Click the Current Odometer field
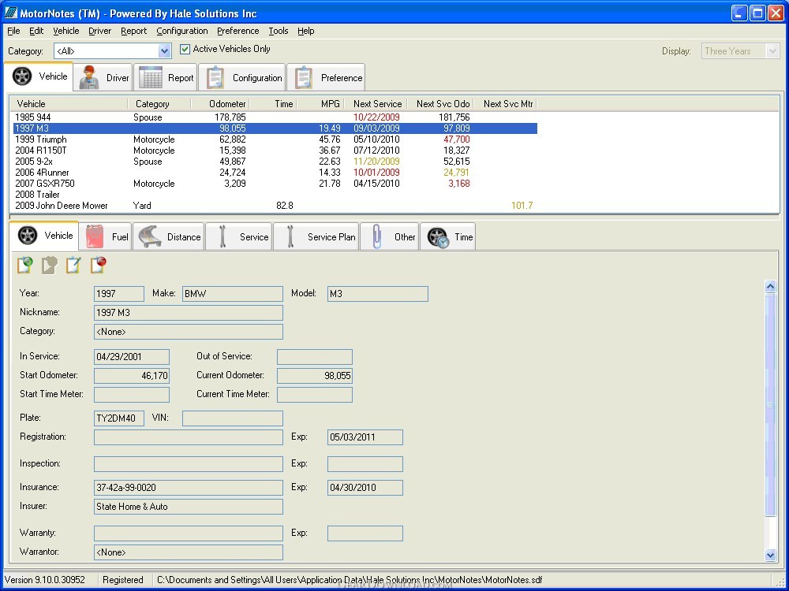The image size is (789, 591). coord(315,375)
